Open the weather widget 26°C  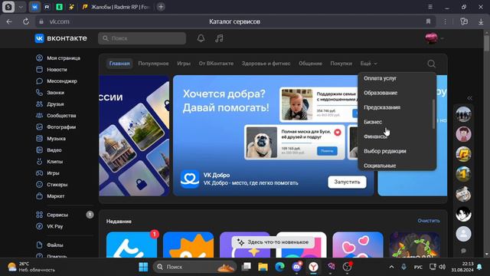(31, 267)
